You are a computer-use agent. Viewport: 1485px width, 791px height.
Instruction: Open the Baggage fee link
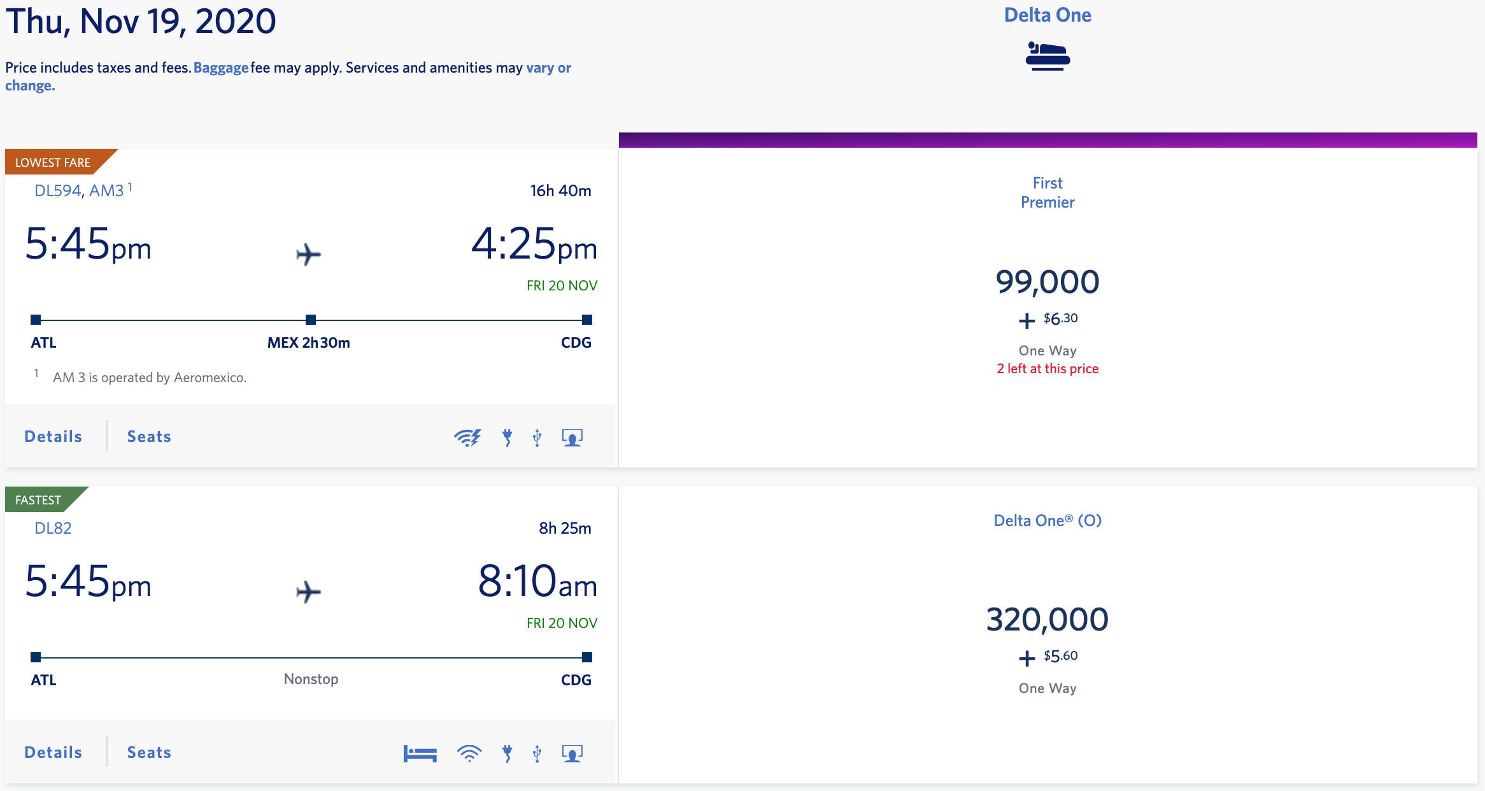click(x=221, y=68)
